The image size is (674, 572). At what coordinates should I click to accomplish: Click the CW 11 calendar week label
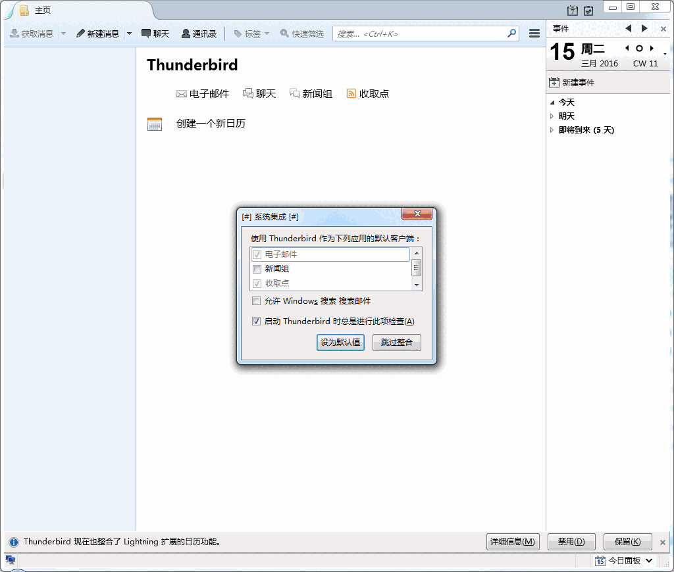[x=645, y=64]
